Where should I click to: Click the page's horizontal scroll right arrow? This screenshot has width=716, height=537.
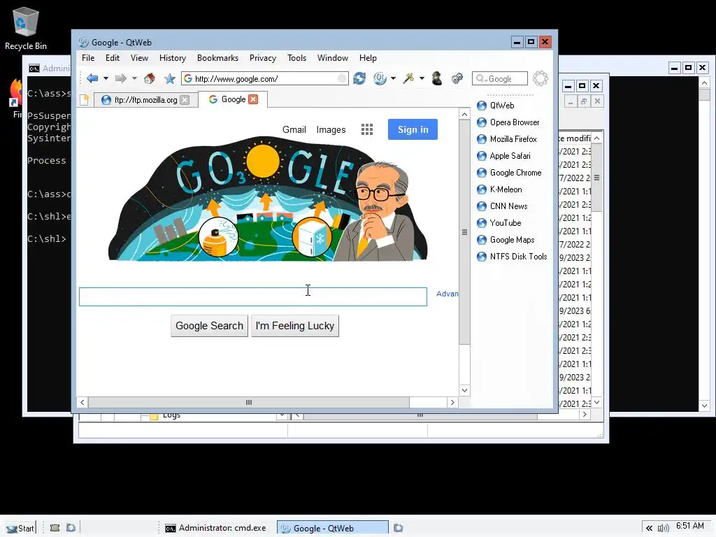point(452,402)
